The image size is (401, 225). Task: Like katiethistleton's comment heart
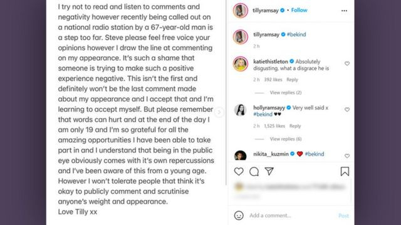click(347, 64)
